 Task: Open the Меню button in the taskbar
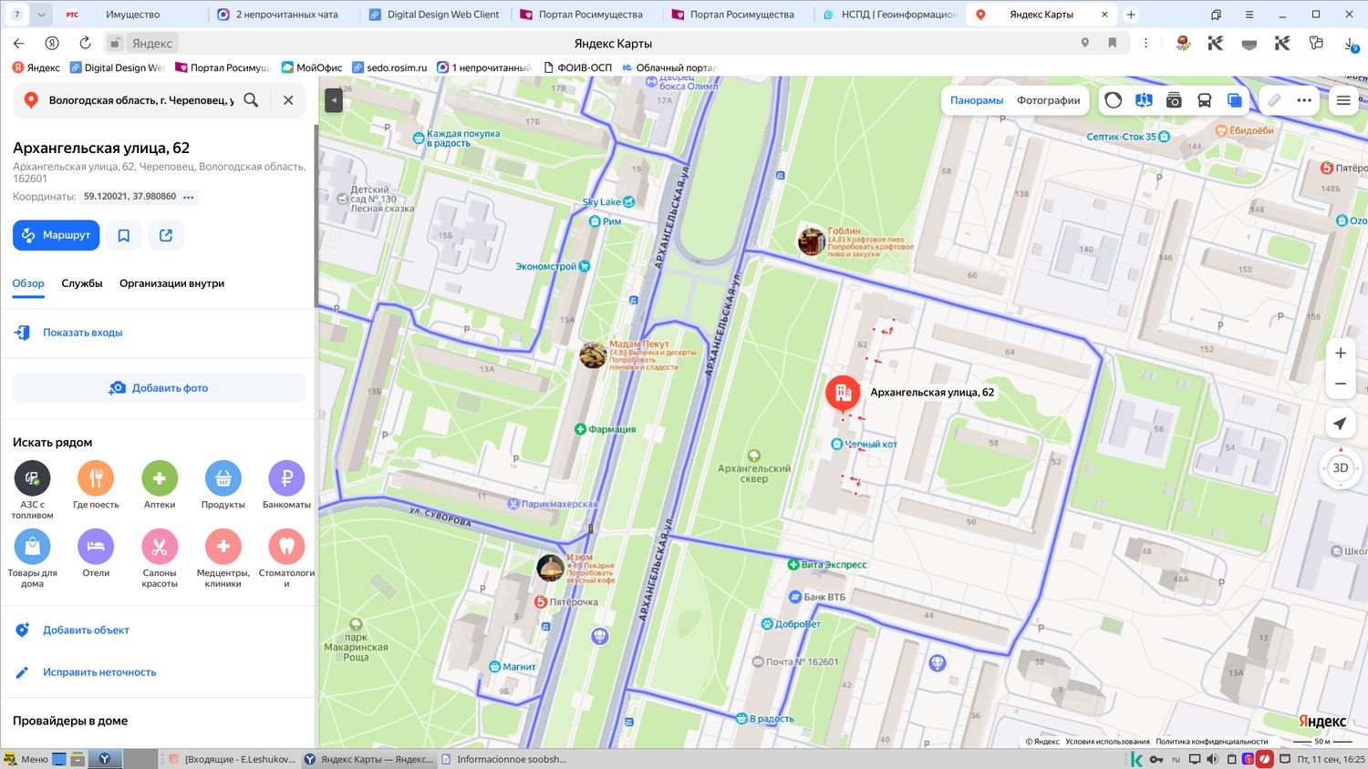coord(26,759)
